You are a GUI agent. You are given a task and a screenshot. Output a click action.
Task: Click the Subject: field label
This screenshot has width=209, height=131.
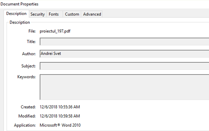tap(28, 66)
